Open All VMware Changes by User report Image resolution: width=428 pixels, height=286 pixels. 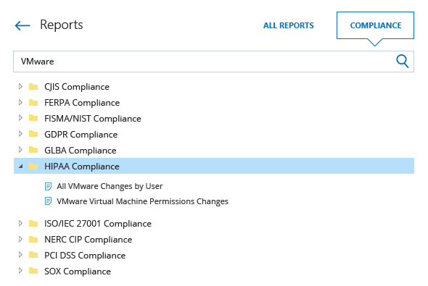[x=110, y=186]
